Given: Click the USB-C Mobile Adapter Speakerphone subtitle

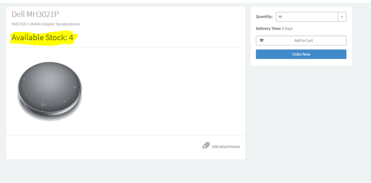Looking at the screenshot, I should [x=45, y=24].
